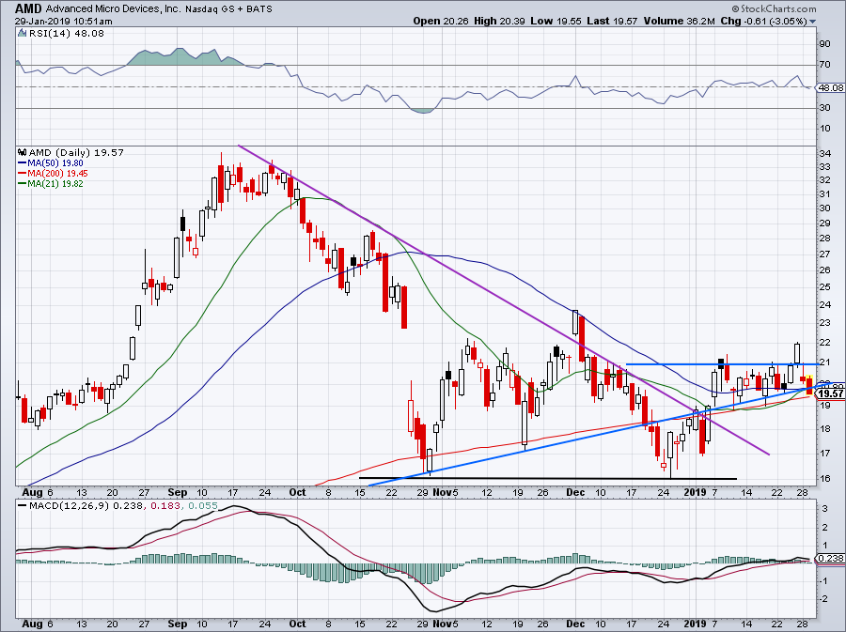Click the -2 label on the MACD axis

pyautogui.click(x=823, y=599)
